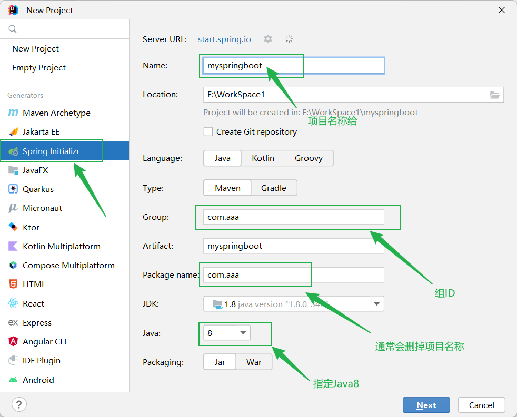Select Empty Project in the sidebar
This screenshot has height=417, width=517.
(x=65, y=68)
